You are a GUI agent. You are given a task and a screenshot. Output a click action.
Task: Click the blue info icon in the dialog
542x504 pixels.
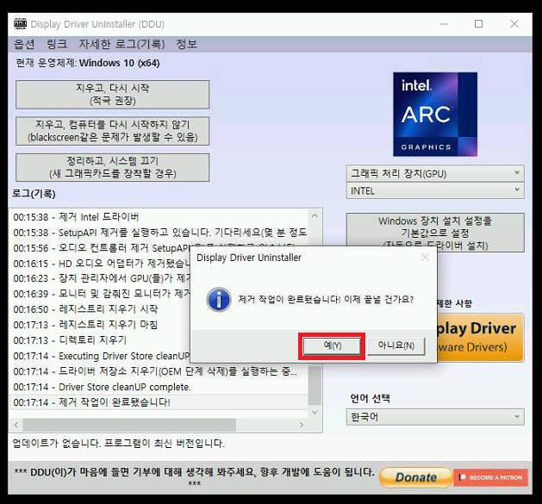coord(219,299)
